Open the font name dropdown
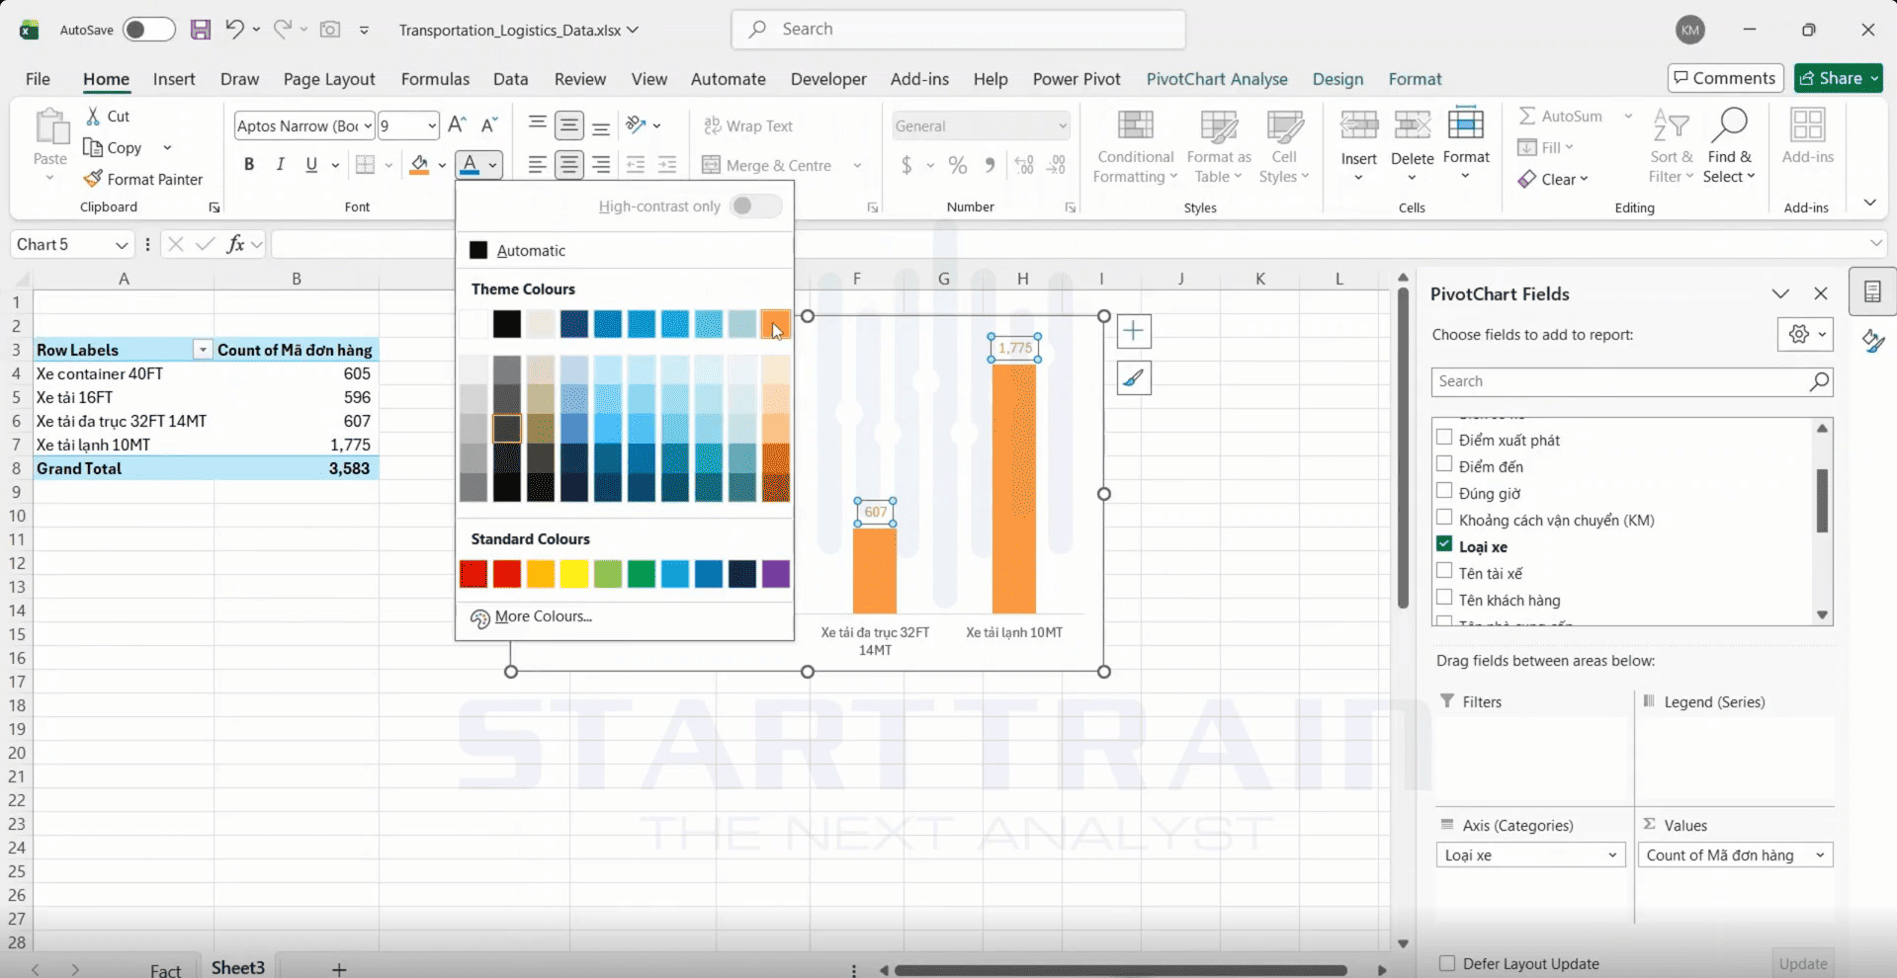 click(x=368, y=125)
